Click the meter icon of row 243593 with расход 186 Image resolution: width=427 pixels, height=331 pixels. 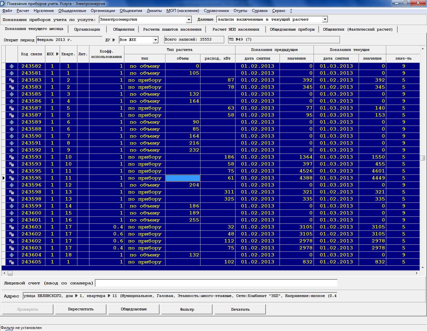(x=11, y=157)
